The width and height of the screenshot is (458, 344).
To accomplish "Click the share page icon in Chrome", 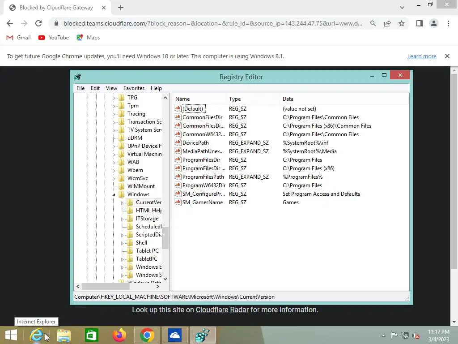I will (x=387, y=23).
